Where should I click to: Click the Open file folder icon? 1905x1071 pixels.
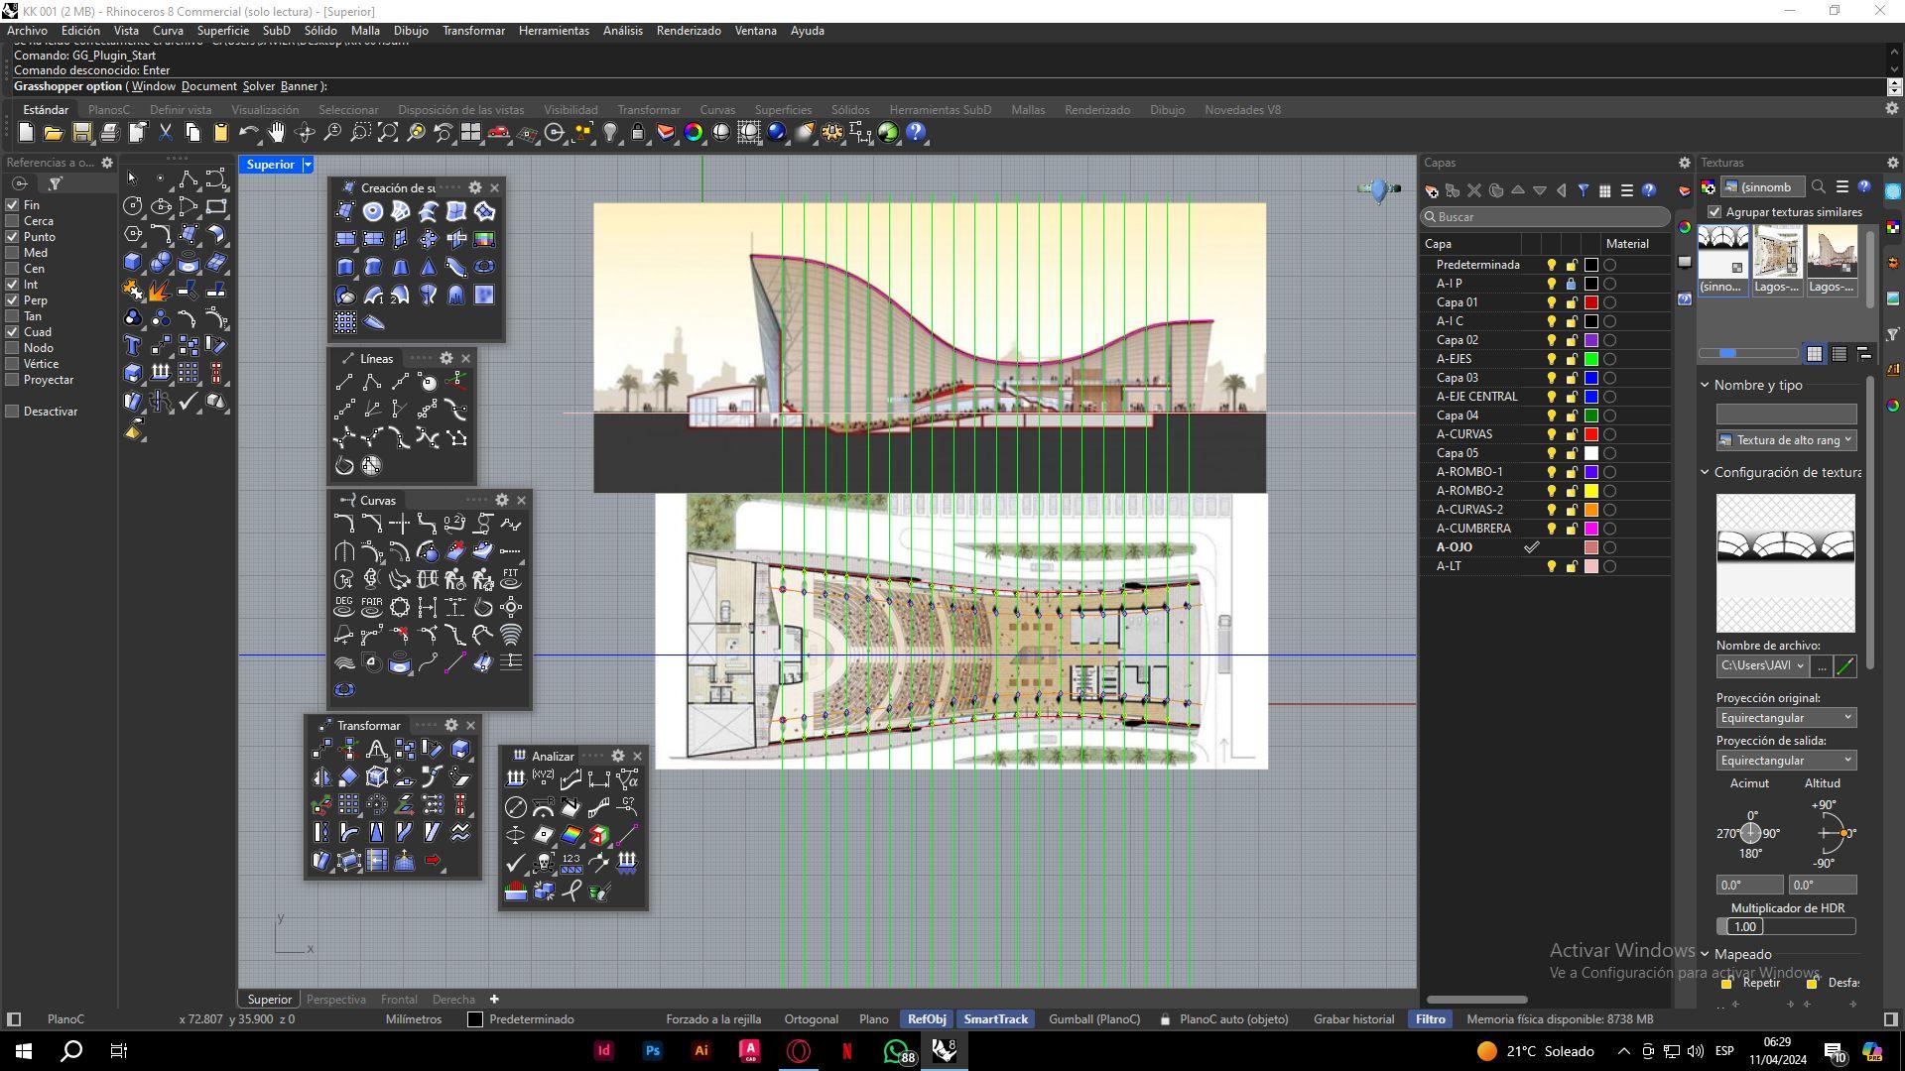pyautogui.click(x=54, y=132)
